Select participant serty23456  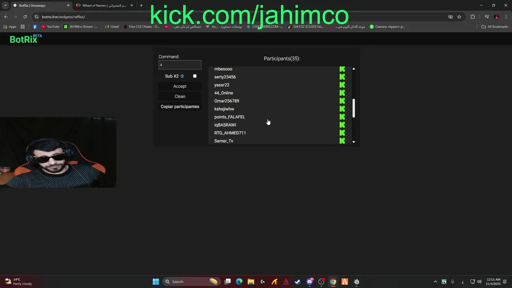(x=225, y=77)
